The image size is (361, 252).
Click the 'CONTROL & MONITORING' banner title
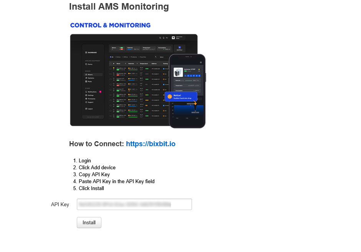[x=110, y=25]
